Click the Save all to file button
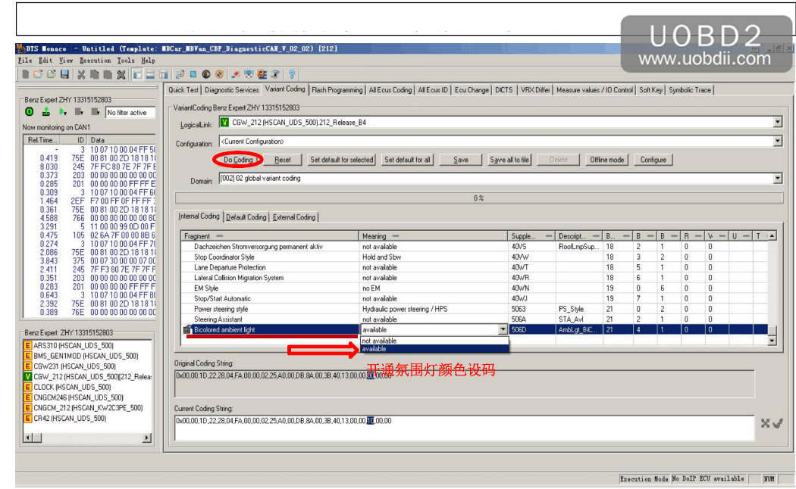 tap(509, 160)
